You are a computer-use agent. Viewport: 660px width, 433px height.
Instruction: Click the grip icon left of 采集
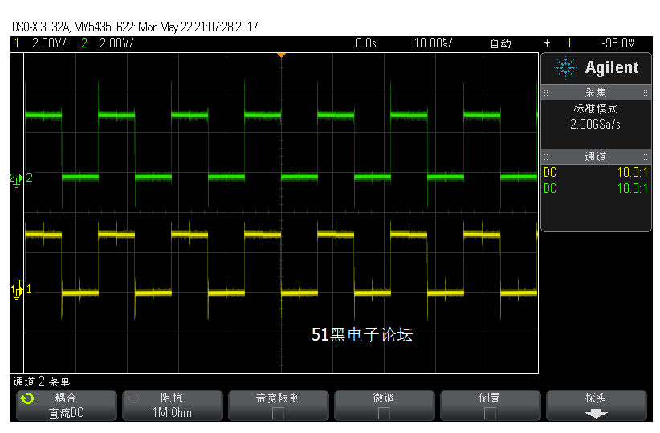(546, 92)
